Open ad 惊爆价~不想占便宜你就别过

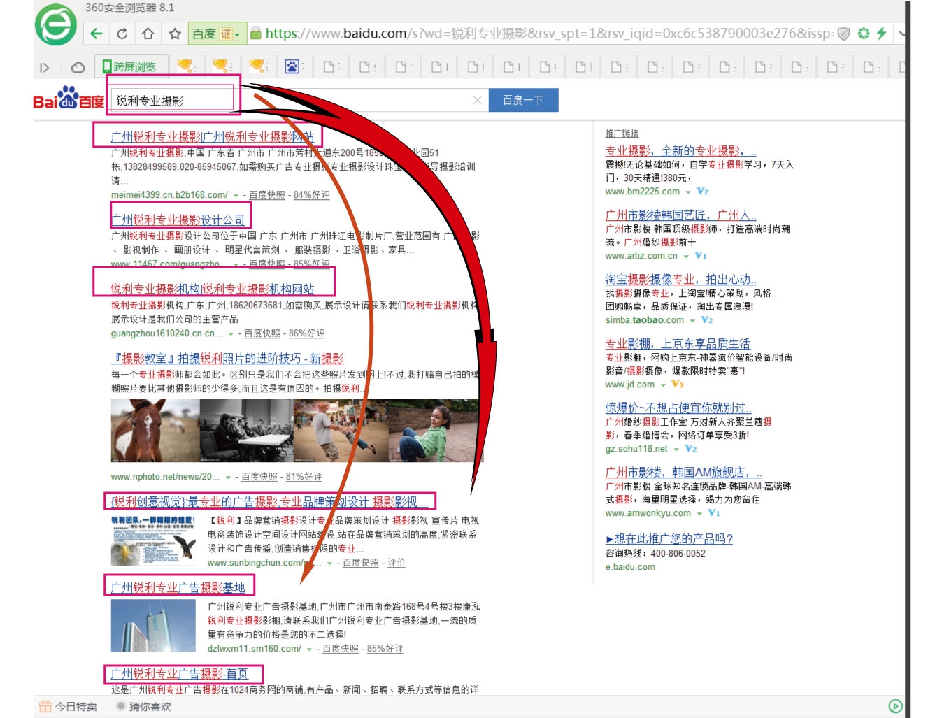pos(678,408)
